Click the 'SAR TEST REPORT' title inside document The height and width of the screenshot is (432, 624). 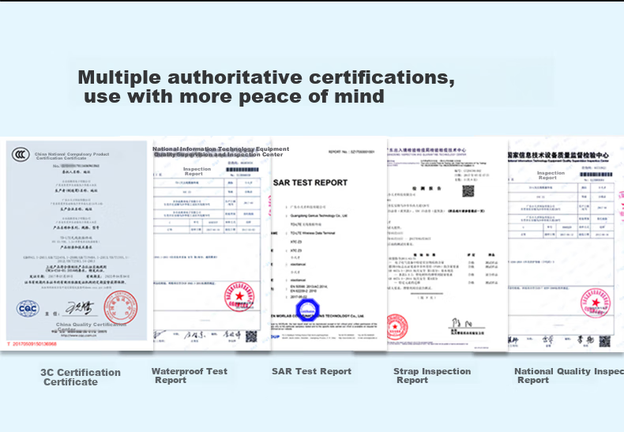point(310,182)
